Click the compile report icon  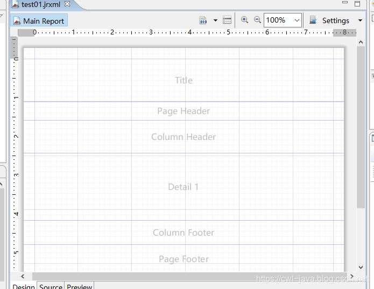tap(203, 20)
